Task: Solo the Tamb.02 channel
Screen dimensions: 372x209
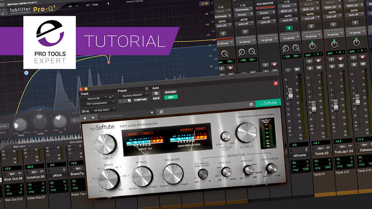Action: point(310,68)
